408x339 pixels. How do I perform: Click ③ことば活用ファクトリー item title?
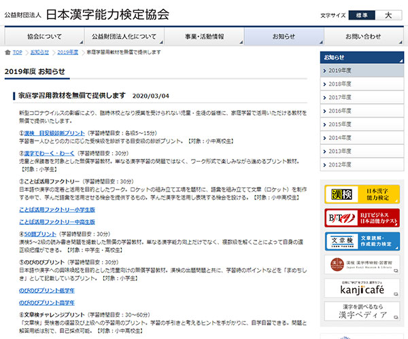50,181
